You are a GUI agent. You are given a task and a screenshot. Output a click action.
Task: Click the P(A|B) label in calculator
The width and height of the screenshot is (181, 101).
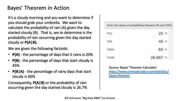[111, 57]
